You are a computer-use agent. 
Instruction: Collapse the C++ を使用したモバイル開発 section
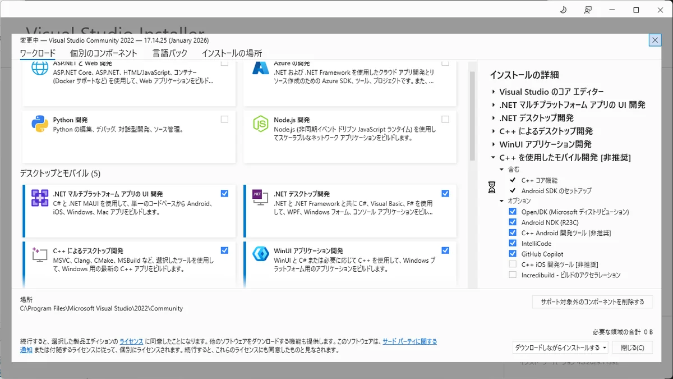point(494,158)
